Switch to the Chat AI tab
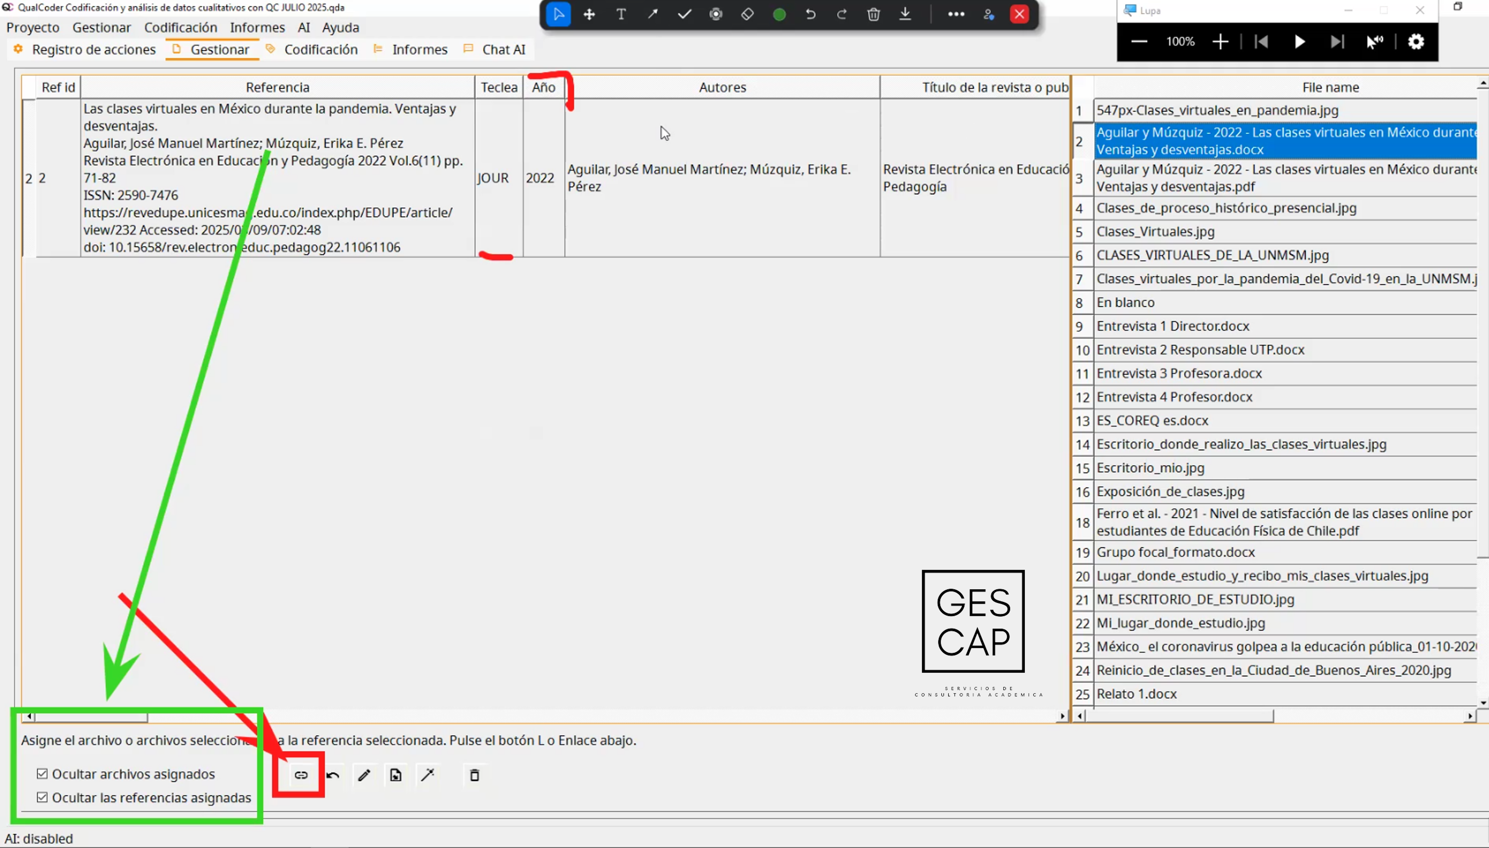The width and height of the screenshot is (1489, 848). [495, 49]
